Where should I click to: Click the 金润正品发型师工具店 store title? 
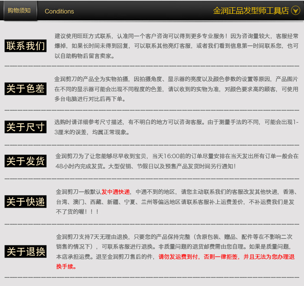coord(251,11)
